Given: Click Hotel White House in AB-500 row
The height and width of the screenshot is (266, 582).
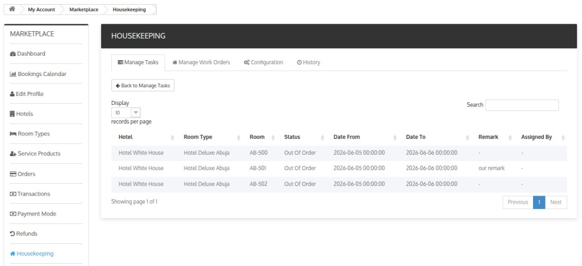Looking at the screenshot, I should coord(141,153).
